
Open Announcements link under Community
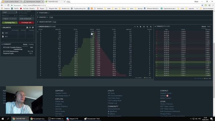pos(114,109)
